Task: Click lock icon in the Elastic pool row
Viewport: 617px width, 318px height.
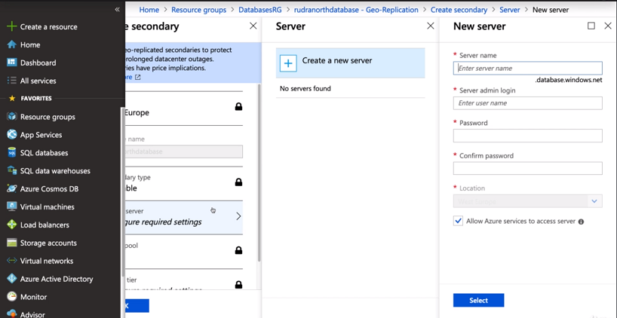Action: [x=238, y=250]
